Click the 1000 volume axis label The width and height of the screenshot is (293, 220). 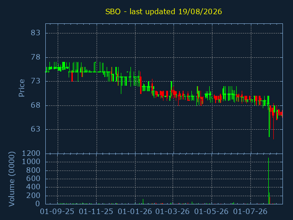31,162
